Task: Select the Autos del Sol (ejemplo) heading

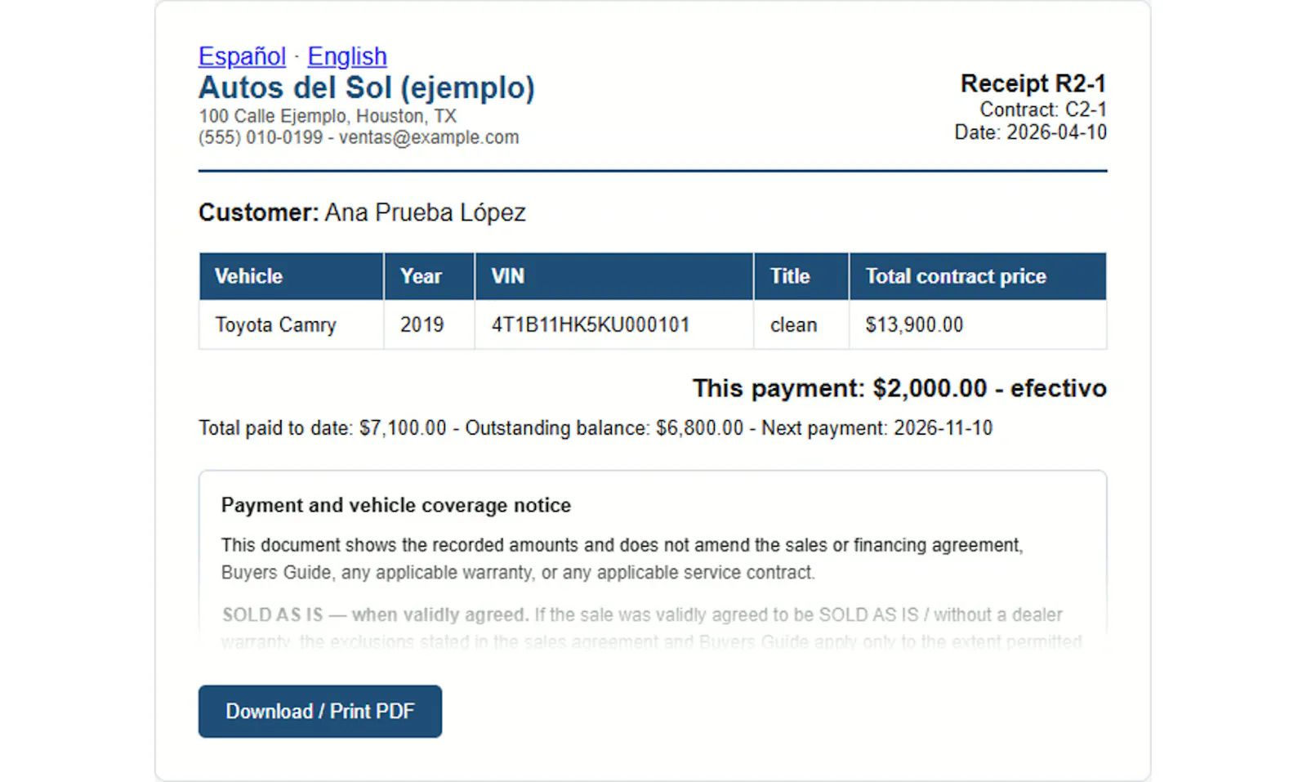Action: tap(367, 87)
